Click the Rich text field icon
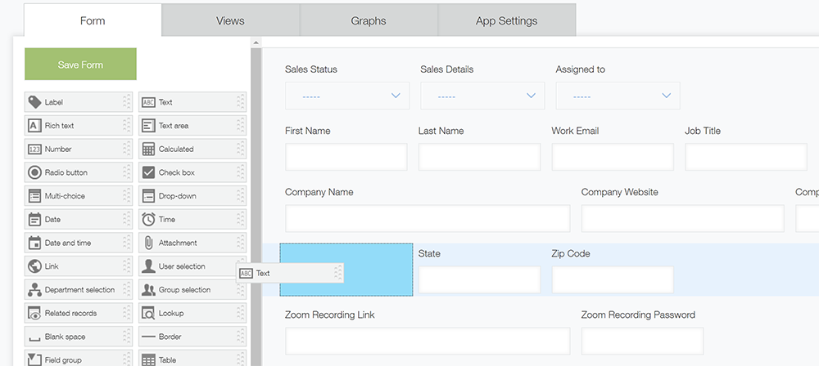Viewport: 819px width, 366px height. [x=34, y=126]
